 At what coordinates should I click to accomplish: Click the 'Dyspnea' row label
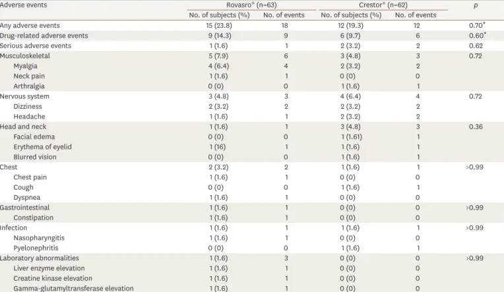26,198
